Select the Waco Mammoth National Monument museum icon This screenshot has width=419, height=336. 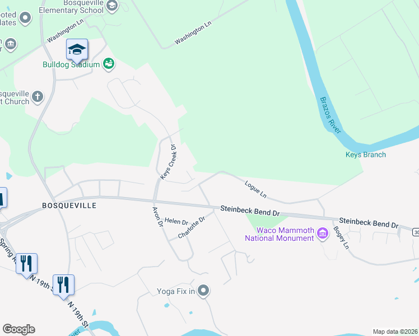coord(323,234)
